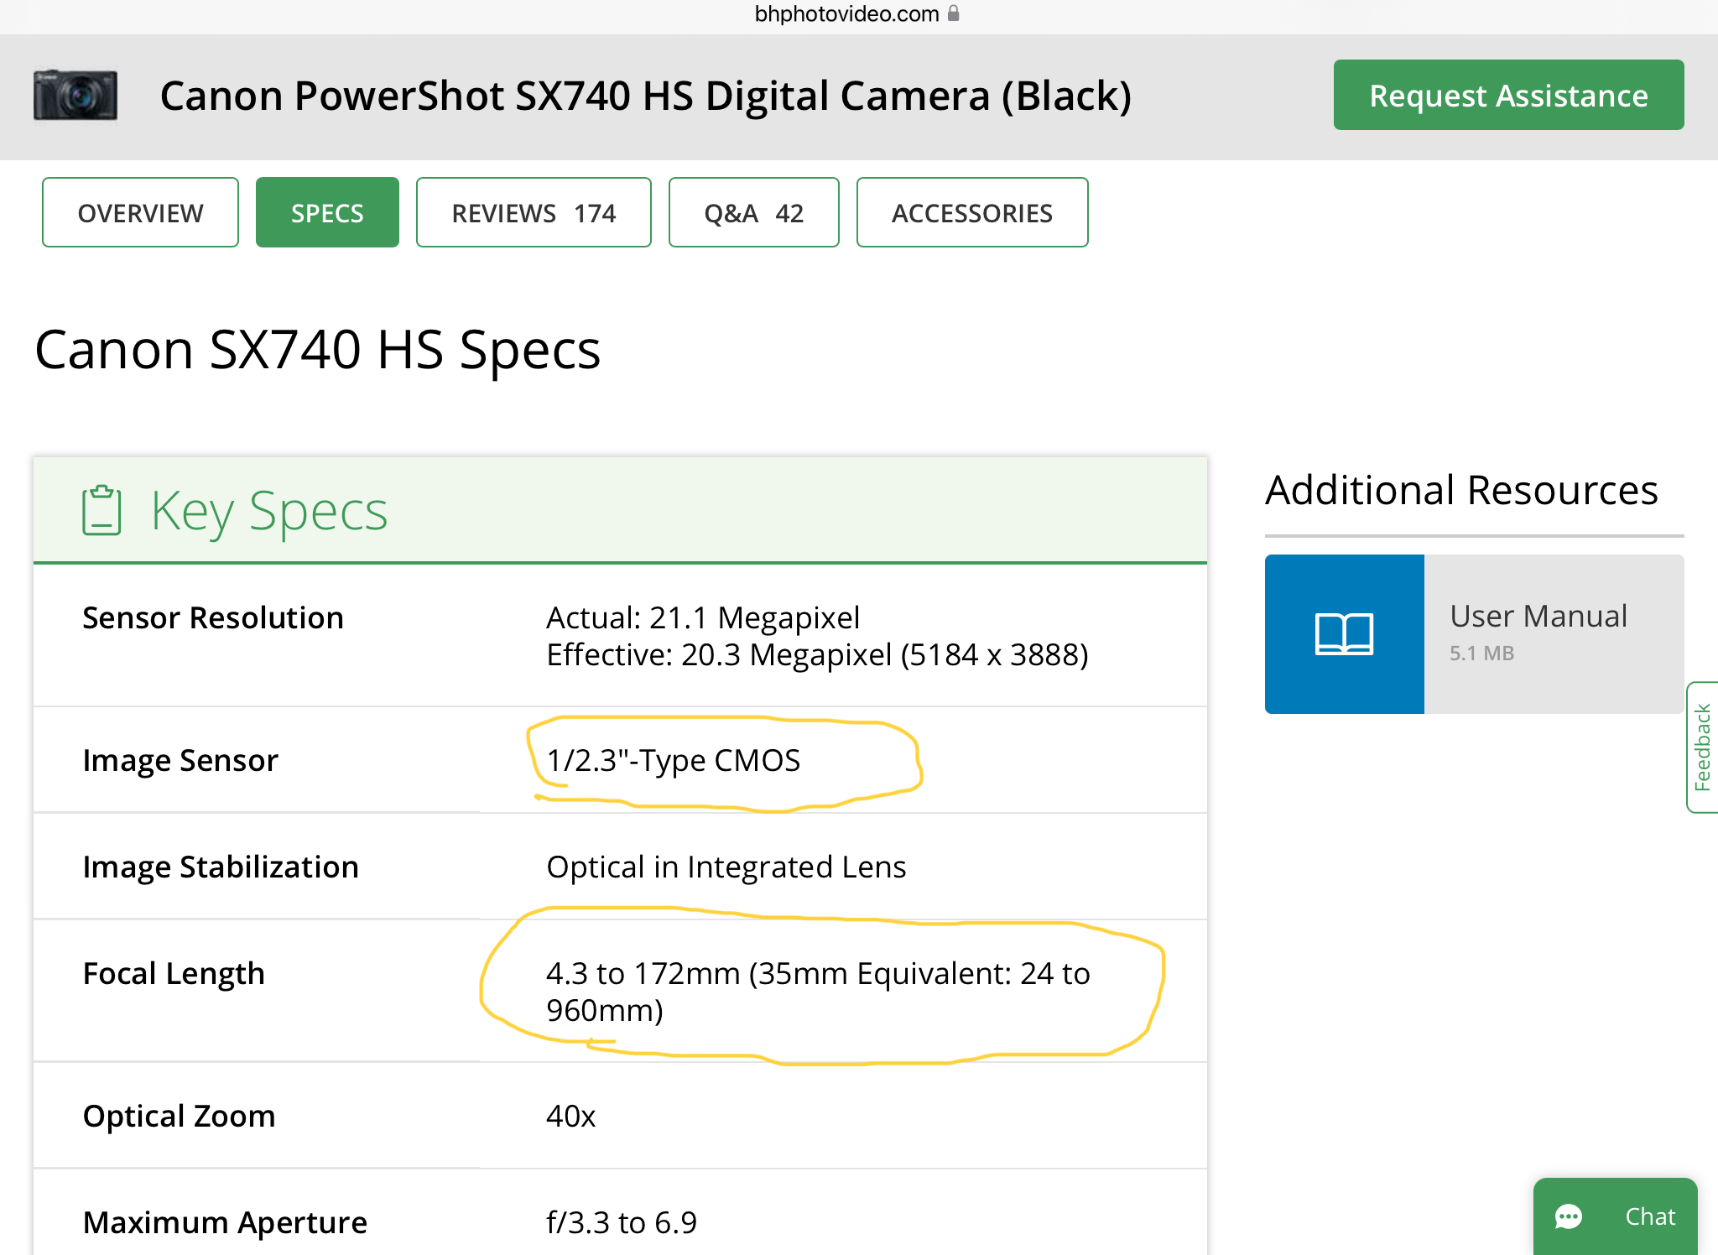Click the Canon PowerShot SX740 HS title
1718x1255 pixels.
point(645,95)
